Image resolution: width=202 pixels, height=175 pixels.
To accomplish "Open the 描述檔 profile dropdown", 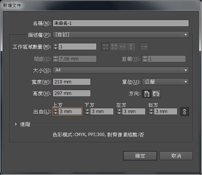I will (x=121, y=34).
